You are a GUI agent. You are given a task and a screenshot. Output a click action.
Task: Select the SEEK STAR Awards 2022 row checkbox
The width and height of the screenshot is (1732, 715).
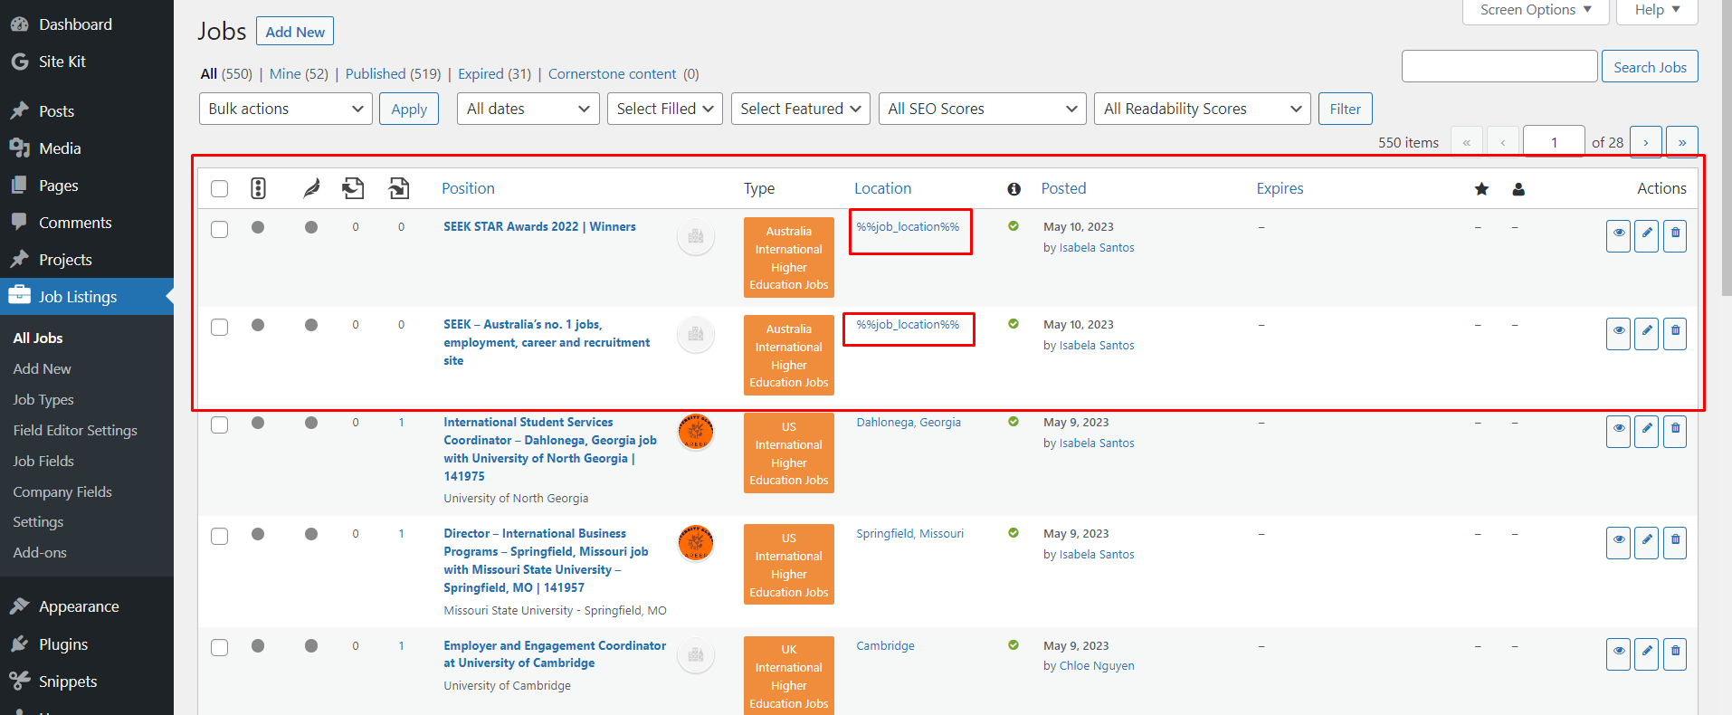click(219, 229)
